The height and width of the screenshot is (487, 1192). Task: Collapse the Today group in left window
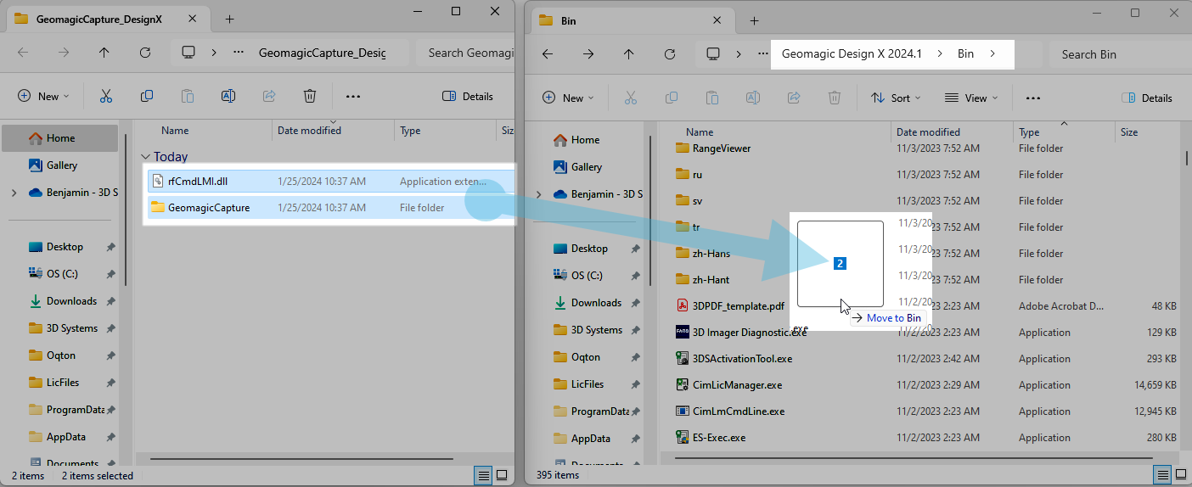tap(146, 157)
